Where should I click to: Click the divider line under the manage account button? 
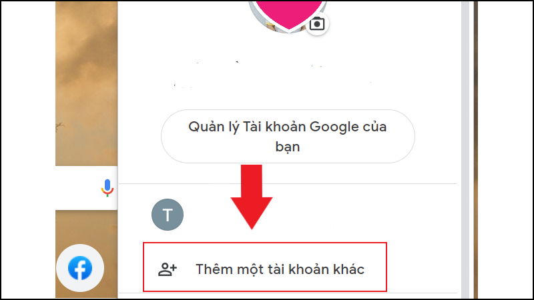click(288, 184)
